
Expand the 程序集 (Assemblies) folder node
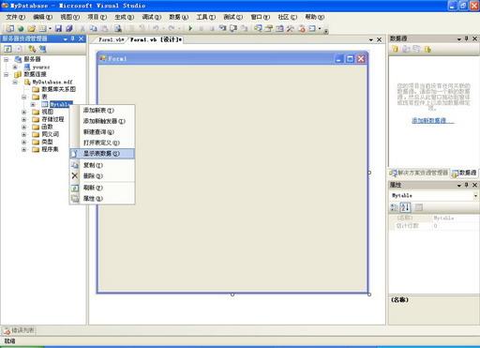coord(24,149)
